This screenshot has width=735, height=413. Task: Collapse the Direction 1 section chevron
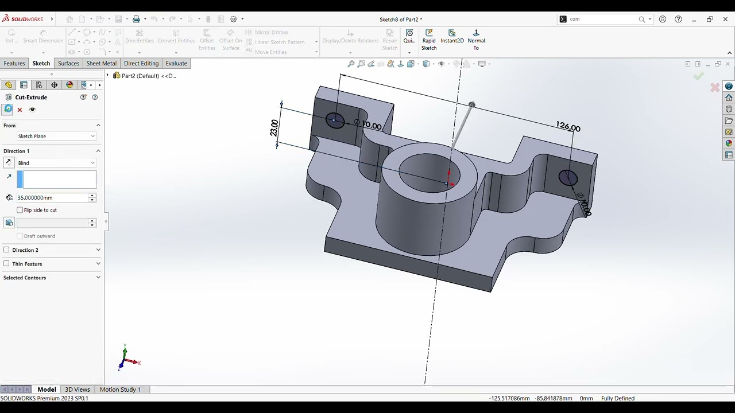point(98,151)
